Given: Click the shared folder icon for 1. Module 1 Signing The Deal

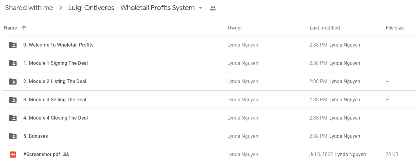Looking at the screenshot, I should tap(13, 63).
